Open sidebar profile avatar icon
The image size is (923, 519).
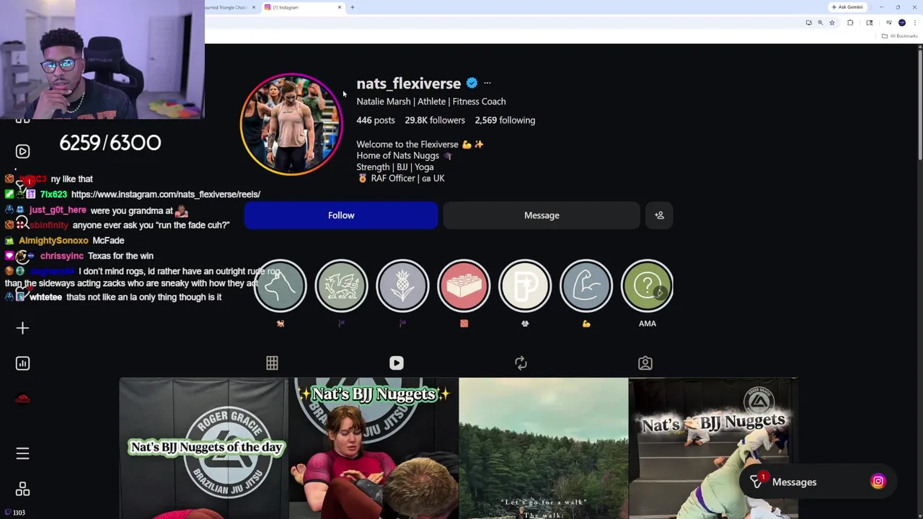click(22, 399)
